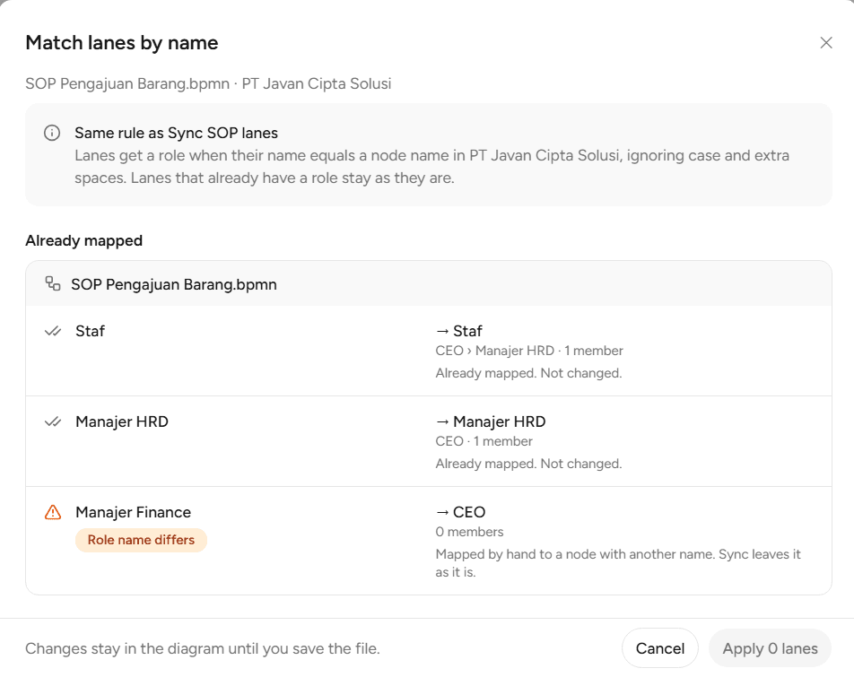Close the Match lanes by name dialog
Image resolution: width=854 pixels, height=686 pixels.
tap(825, 43)
